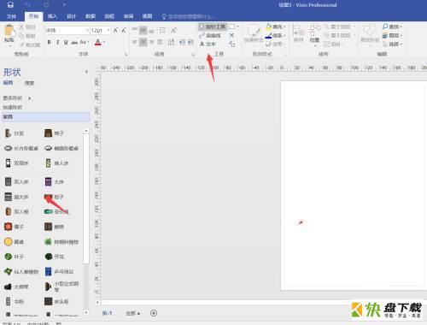
Task: Open the Layers 图层 dropdown
Action: pyautogui.click(x=393, y=35)
